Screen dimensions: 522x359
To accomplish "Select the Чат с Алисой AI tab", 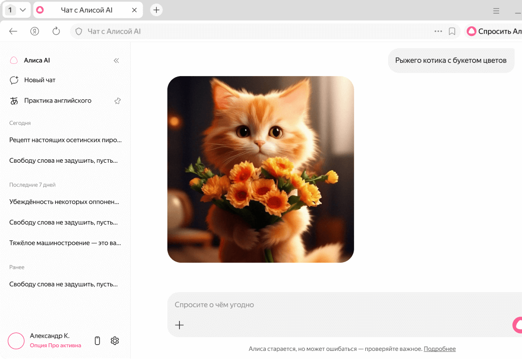I will click(x=87, y=10).
